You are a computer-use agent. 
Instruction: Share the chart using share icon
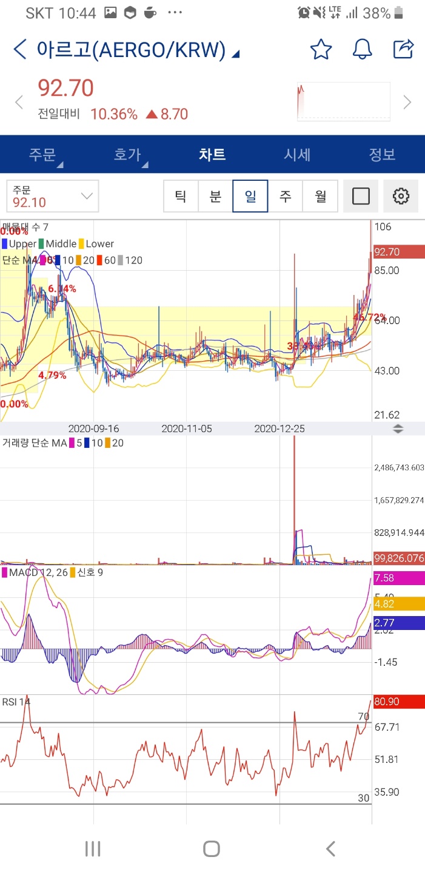tap(403, 49)
